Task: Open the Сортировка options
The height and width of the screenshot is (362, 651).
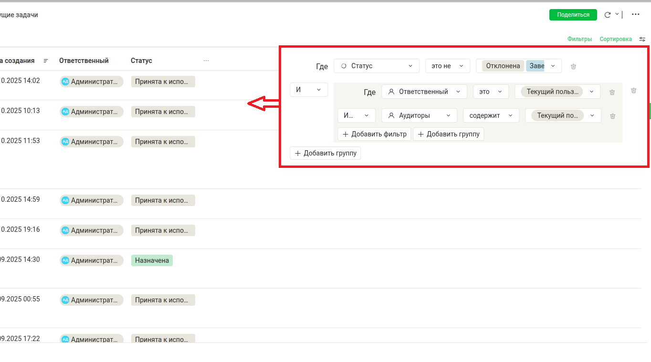Action: pyautogui.click(x=615, y=39)
